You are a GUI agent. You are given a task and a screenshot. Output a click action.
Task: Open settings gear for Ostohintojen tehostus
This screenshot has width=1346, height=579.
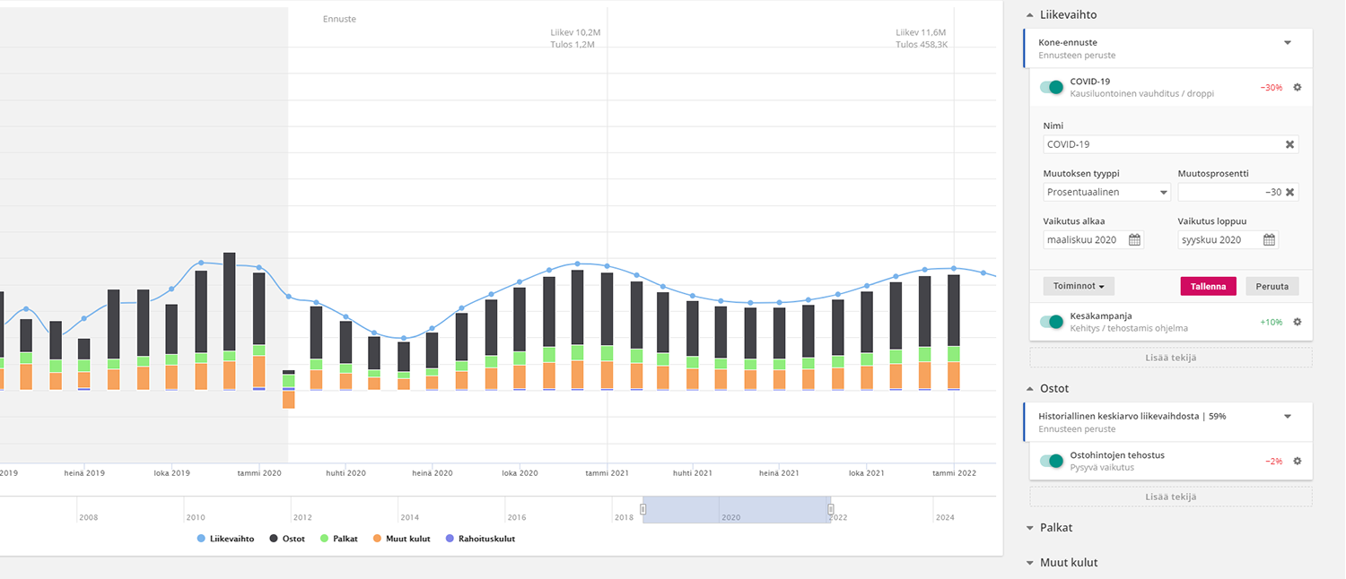pos(1297,461)
